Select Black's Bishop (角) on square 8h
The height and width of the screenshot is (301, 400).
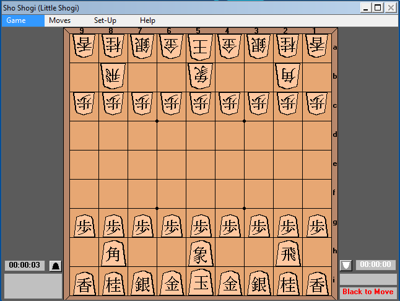point(113,253)
